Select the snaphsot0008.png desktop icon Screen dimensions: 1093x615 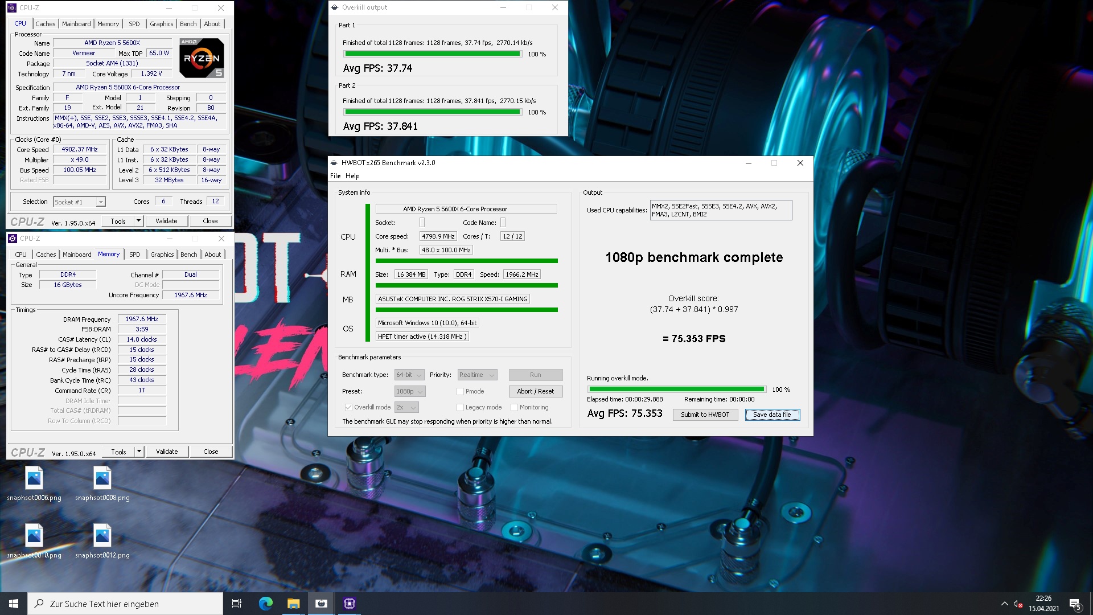click(x=102, y=484)
